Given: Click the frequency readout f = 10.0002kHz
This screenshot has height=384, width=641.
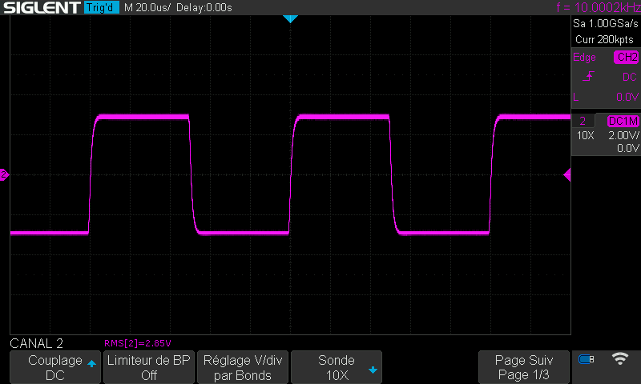Looking at the screenshot, I should coord(598,7).
